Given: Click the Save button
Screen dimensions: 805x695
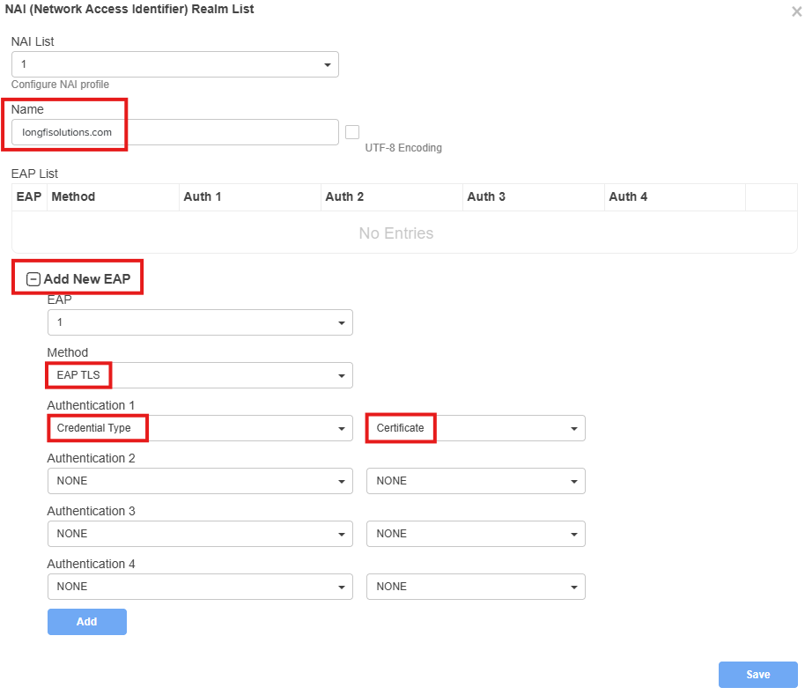Looking at the screenshot, I should click(757, 675).
